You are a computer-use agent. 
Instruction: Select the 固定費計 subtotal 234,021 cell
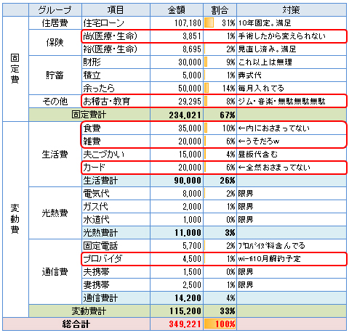(177, 115)
